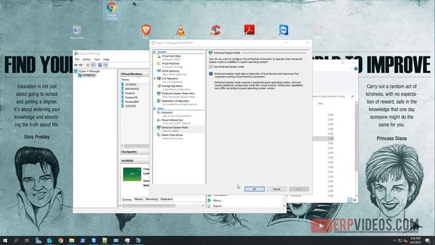Collapse the User section header
Image resolution: width=435 pixels, height=245 pixels.
coord(154,108)
